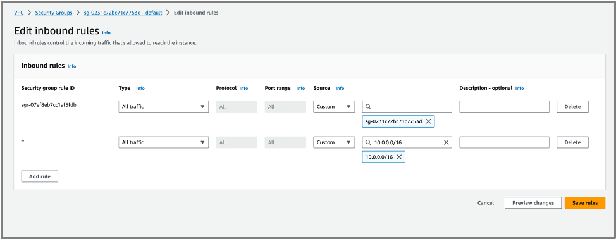
Task: Go to Security Groups breadcrumb
Action: coord(54,13)
